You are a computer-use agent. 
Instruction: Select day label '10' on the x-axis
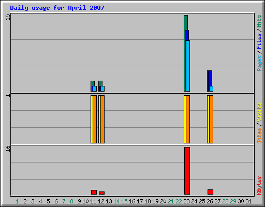[x=85, y=201]
